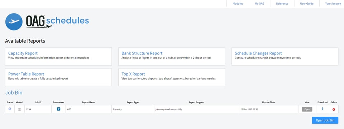The height and width of the screenshot is (129, 344).
Task: Open the User Guide menu item
Action: pyautogui.click(x=307, y=4)
